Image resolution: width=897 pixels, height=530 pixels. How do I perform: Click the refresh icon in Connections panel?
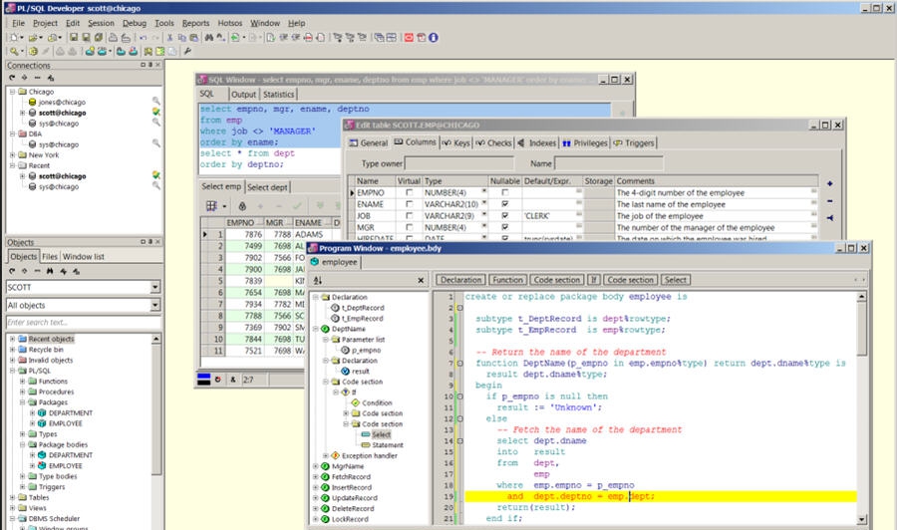(x=13, y=78)
